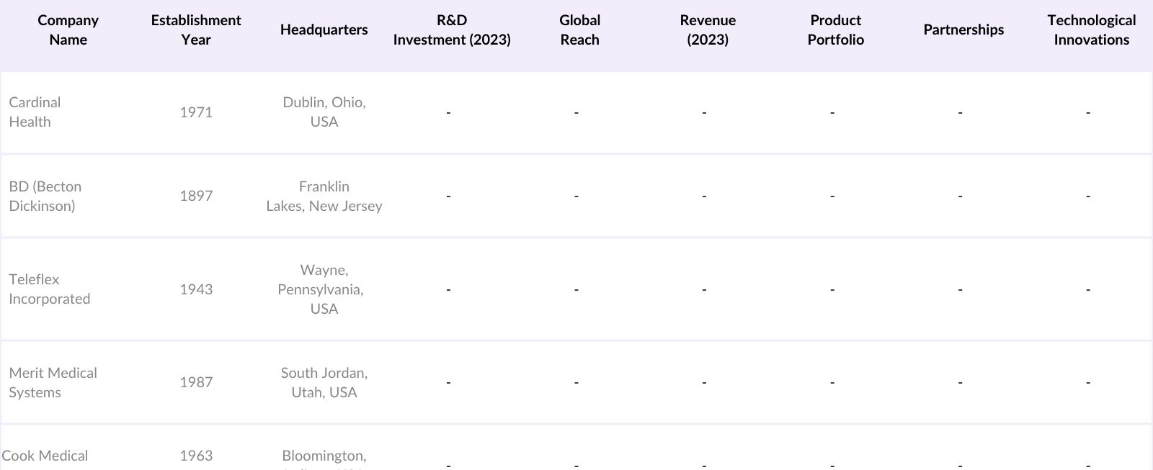Viewport: 1153px width, 470px height.
Task: Select Merit Medical's Partnerships dash cell
Action: [x=960, y=383]
